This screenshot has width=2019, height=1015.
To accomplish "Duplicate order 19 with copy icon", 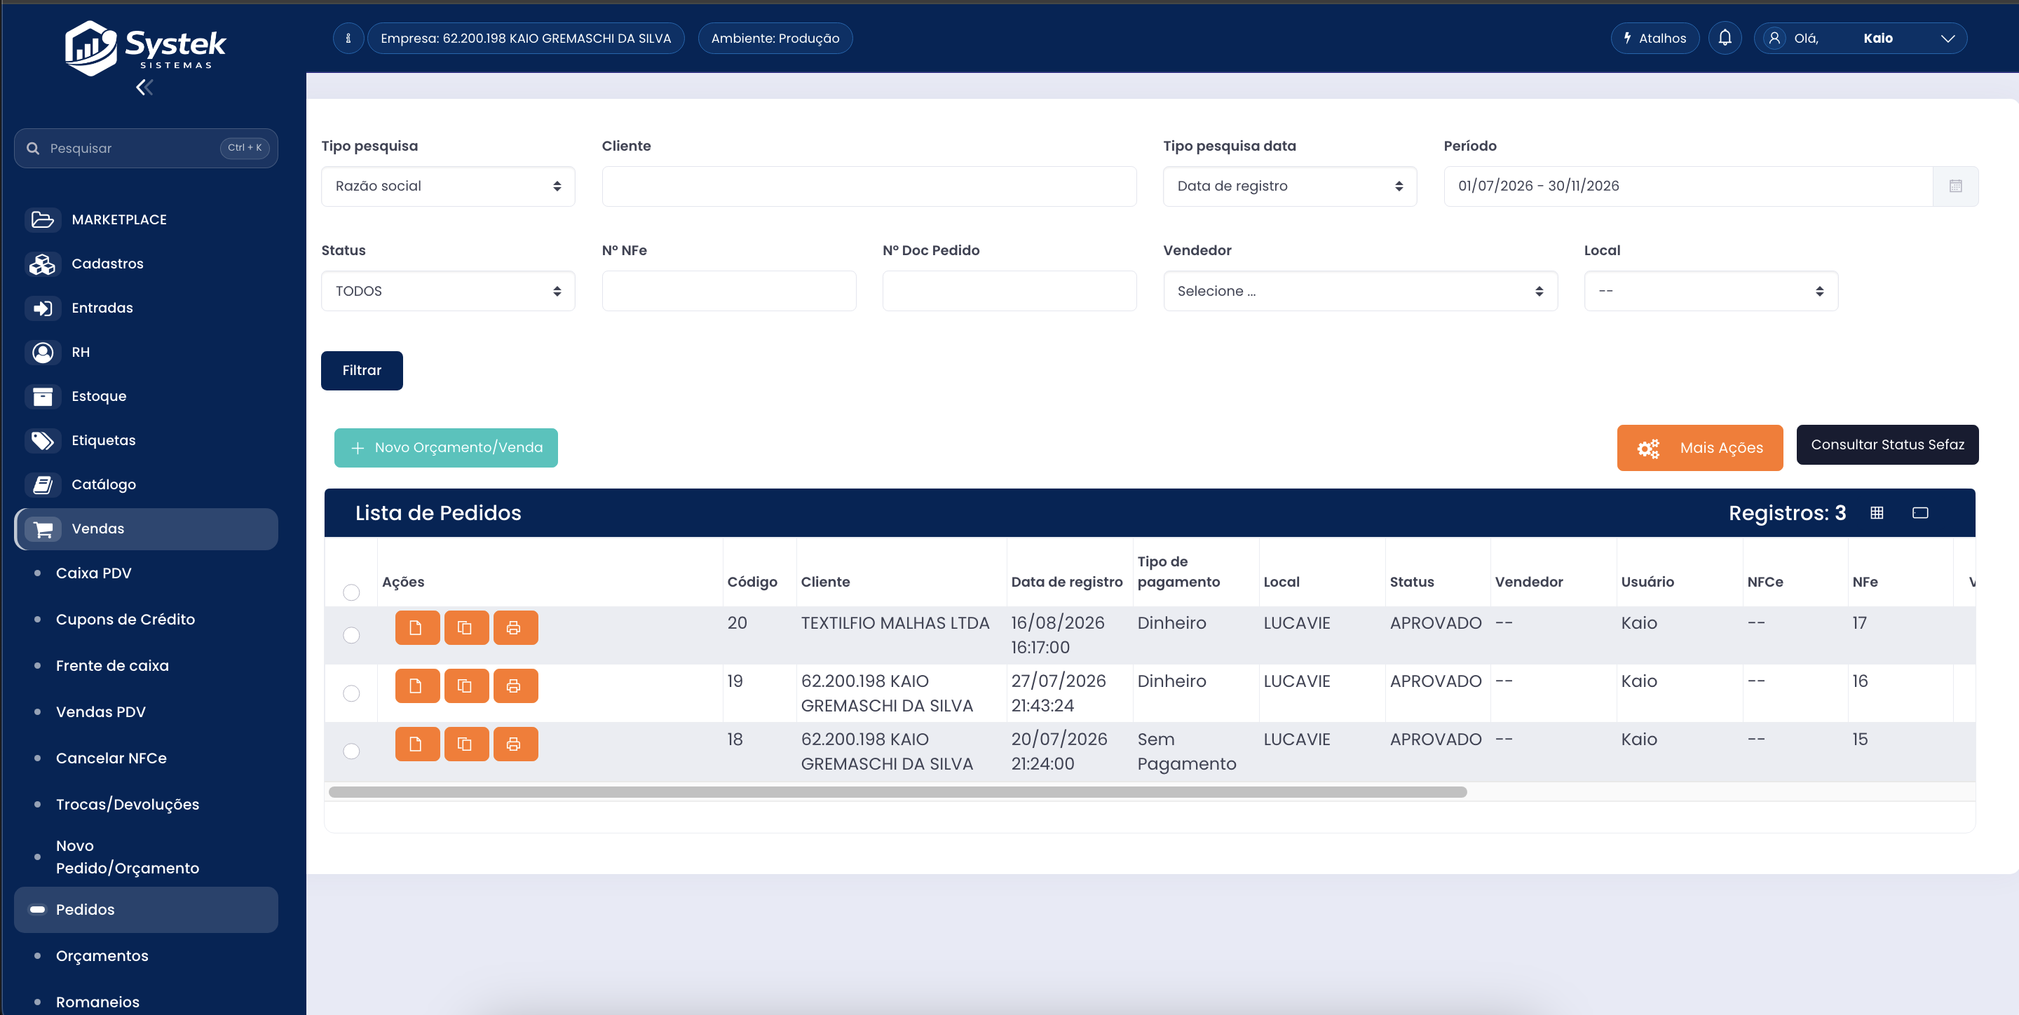I will [x=466, y=686].
